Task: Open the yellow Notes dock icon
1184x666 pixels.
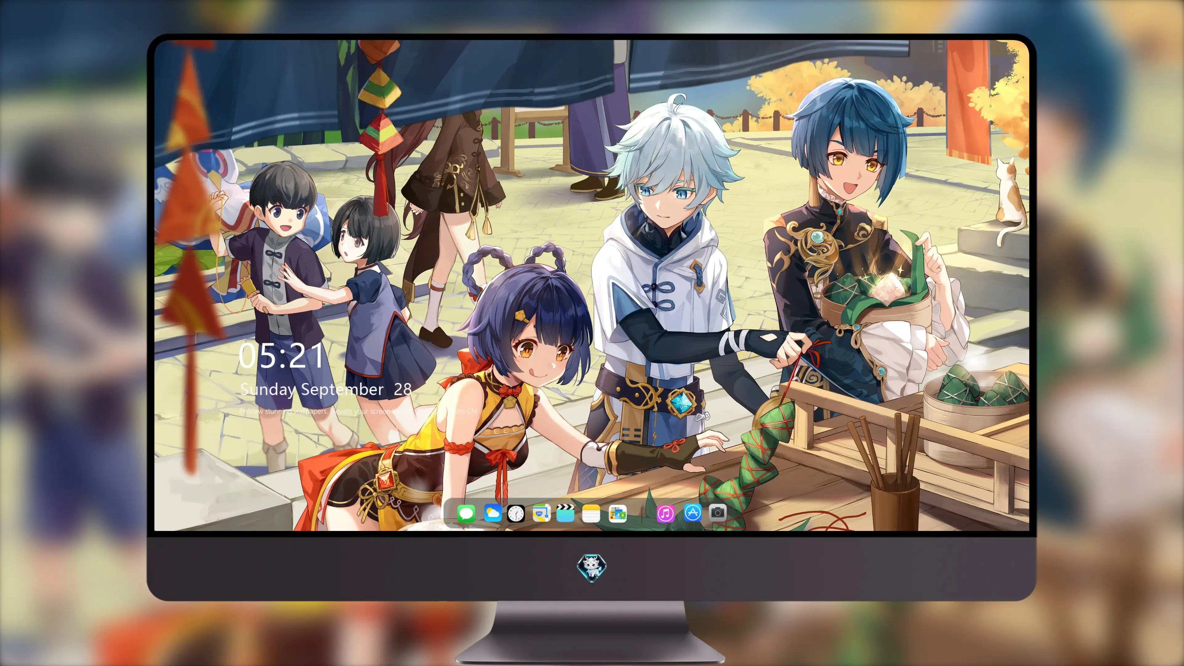Action: point(591,513)
